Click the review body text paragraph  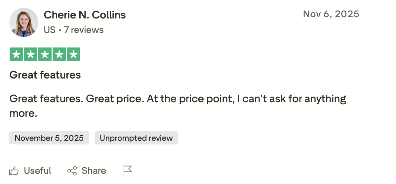[x=178, y=99]
